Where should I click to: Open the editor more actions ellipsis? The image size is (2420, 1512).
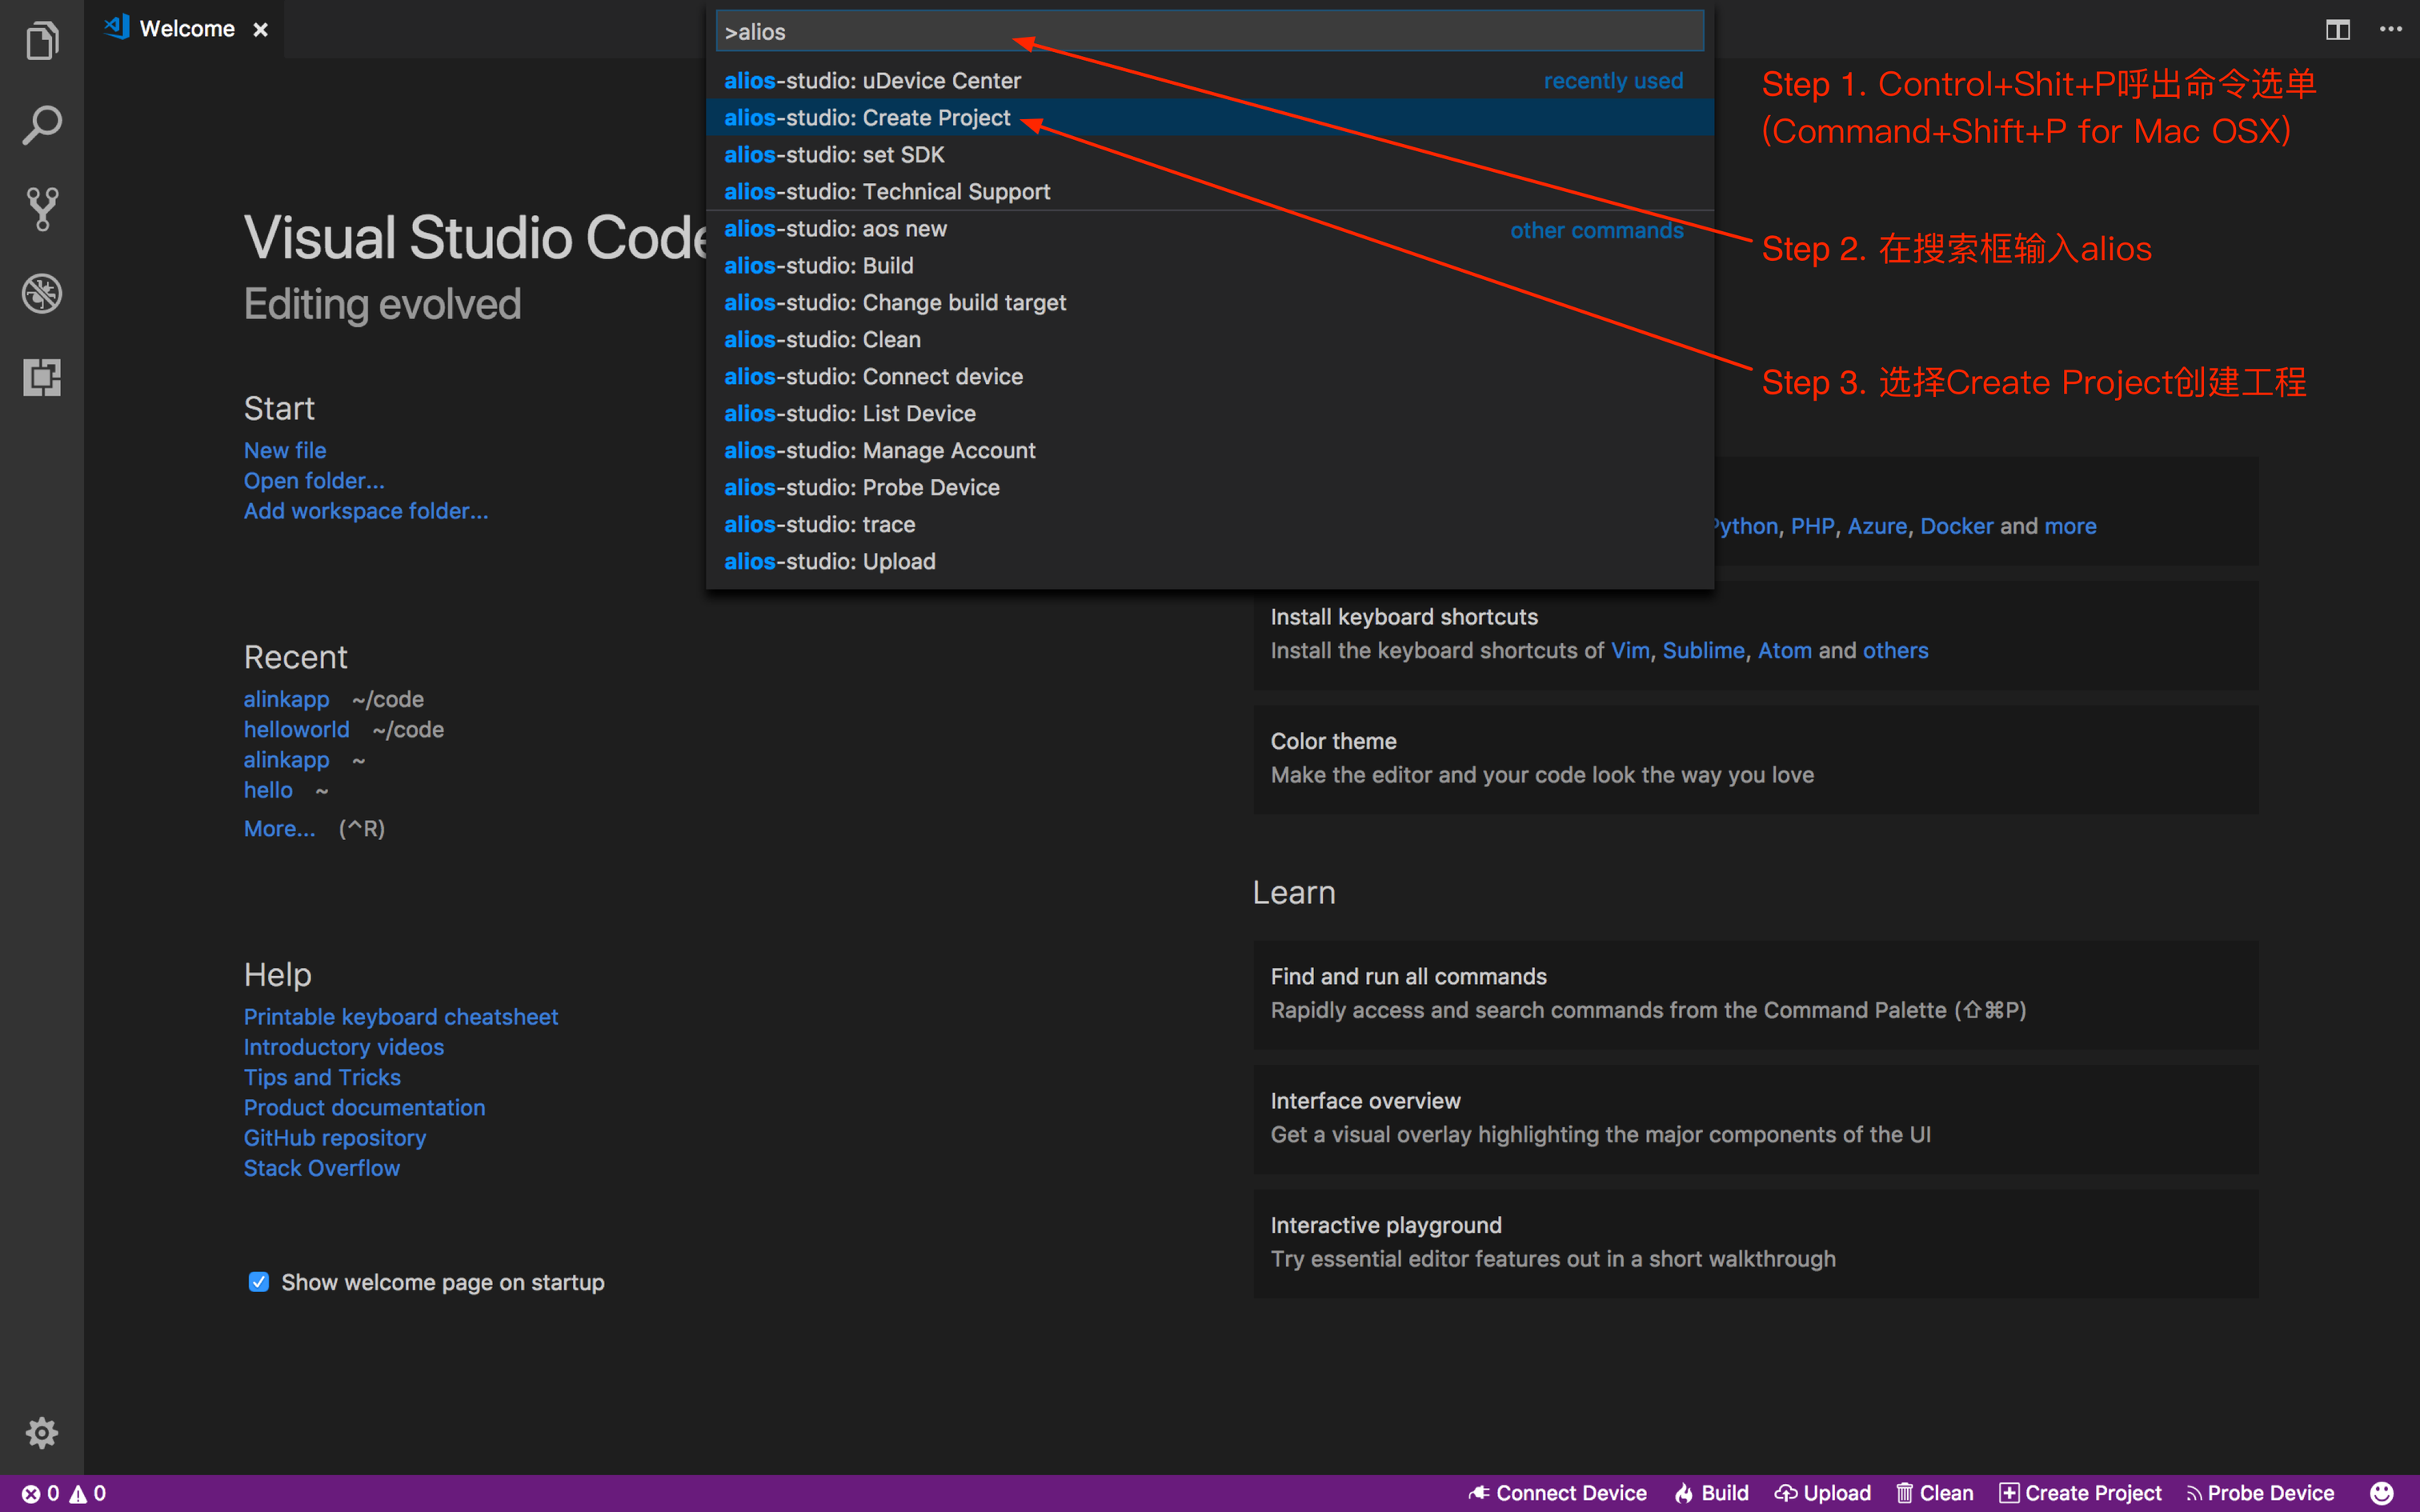[2390, 29]
